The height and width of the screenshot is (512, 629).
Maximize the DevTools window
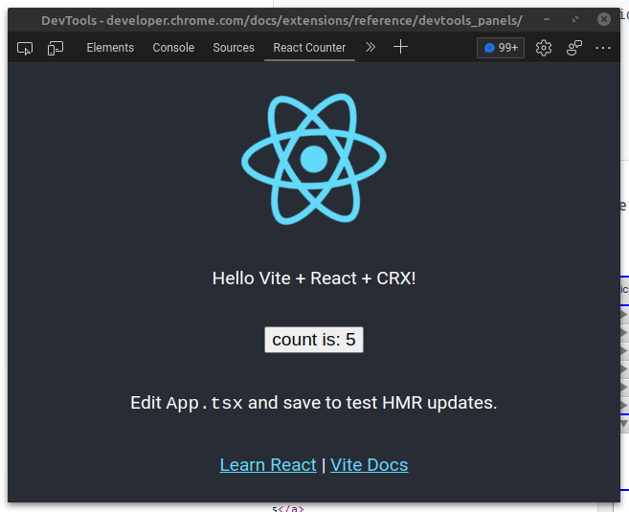tap(575, 19)
